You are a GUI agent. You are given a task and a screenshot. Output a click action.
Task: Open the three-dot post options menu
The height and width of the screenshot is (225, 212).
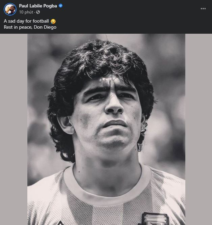tap(203, 9)
